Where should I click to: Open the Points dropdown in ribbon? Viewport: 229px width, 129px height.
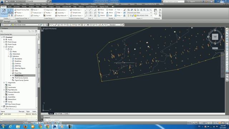point(19,13)
